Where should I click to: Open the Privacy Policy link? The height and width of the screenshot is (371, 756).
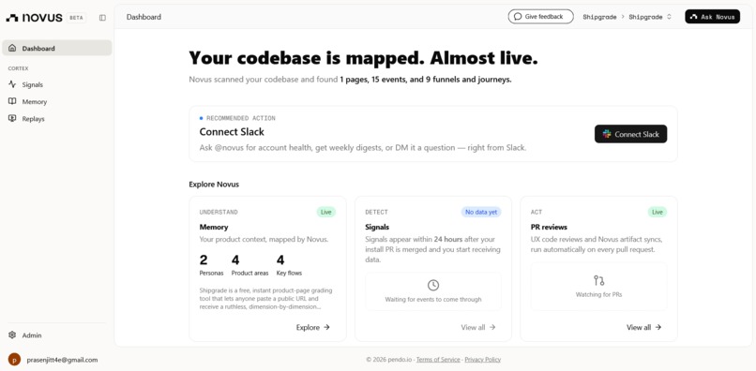coord(483,360)
